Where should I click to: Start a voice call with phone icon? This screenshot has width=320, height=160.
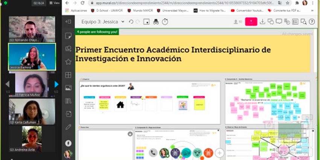153,153
